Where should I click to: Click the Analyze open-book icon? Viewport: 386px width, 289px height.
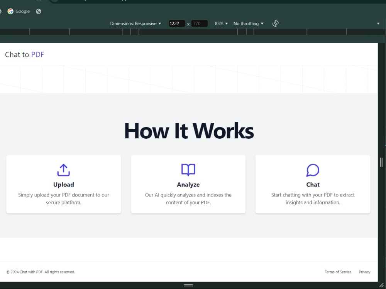188,170
